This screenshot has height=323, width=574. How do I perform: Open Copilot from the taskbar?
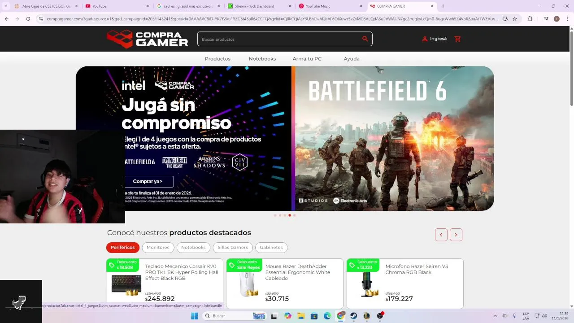click(288, 316)
